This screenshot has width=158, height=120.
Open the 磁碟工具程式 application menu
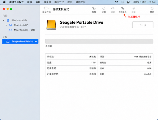coord(16,2)
